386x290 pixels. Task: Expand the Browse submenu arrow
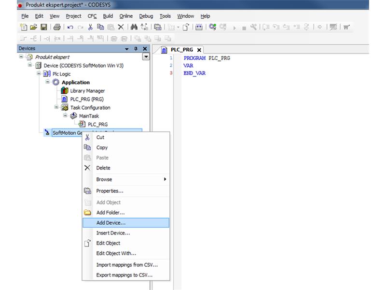coord(165,179)
